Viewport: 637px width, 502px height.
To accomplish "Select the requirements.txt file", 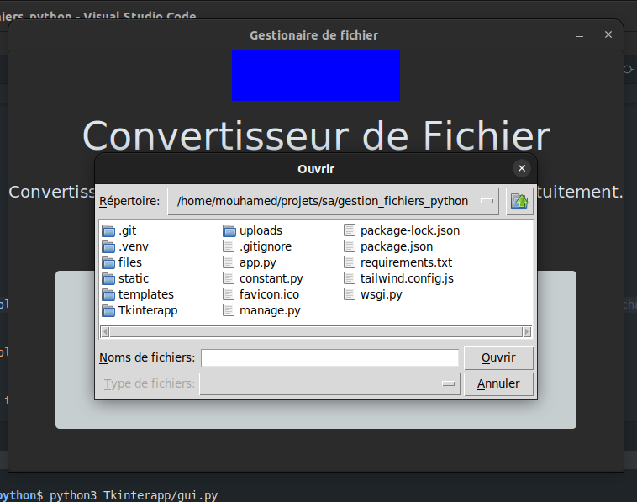I will click(405, 262).
